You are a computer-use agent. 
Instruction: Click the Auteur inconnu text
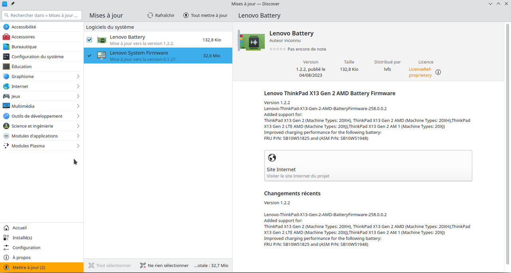[285, 41]
